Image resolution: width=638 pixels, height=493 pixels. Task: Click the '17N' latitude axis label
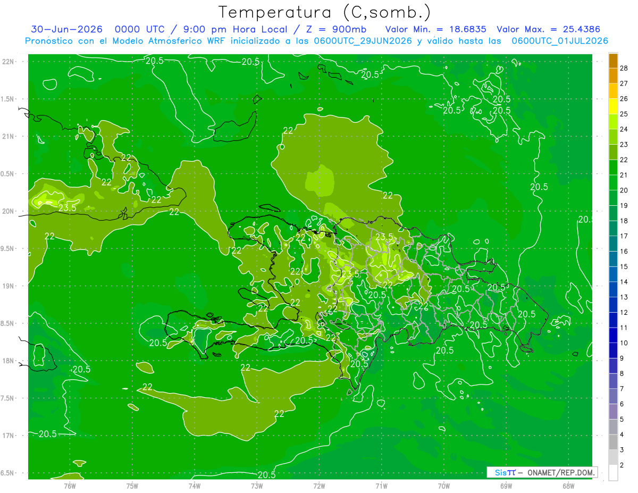click(9, 436)
